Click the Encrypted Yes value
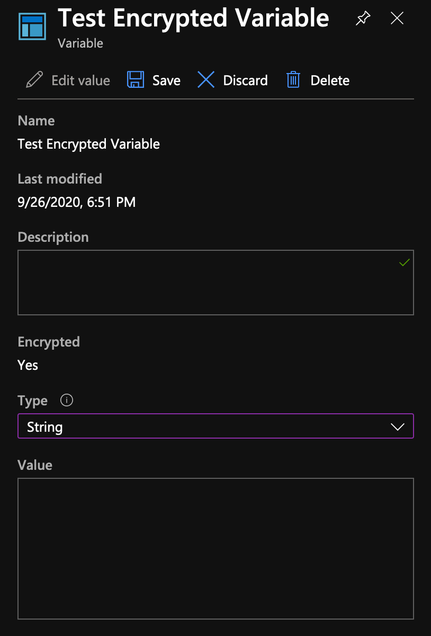Screen dimensions: 431x636 click(28, 365)
